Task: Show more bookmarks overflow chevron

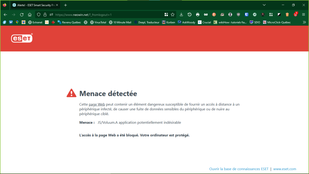Action: point(304,22)
